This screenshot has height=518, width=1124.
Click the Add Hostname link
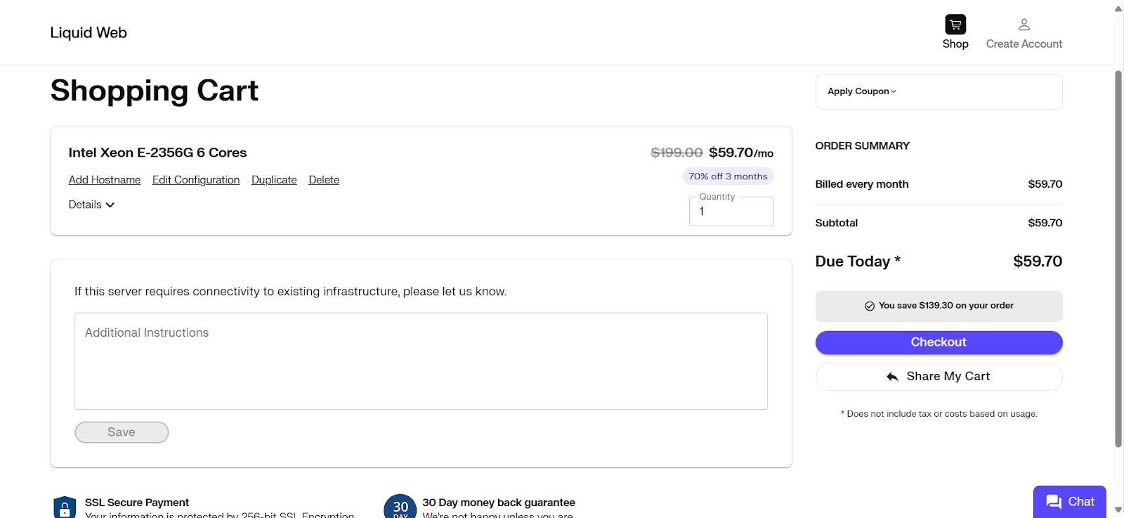pyautogui.click(x=105, y=180)
